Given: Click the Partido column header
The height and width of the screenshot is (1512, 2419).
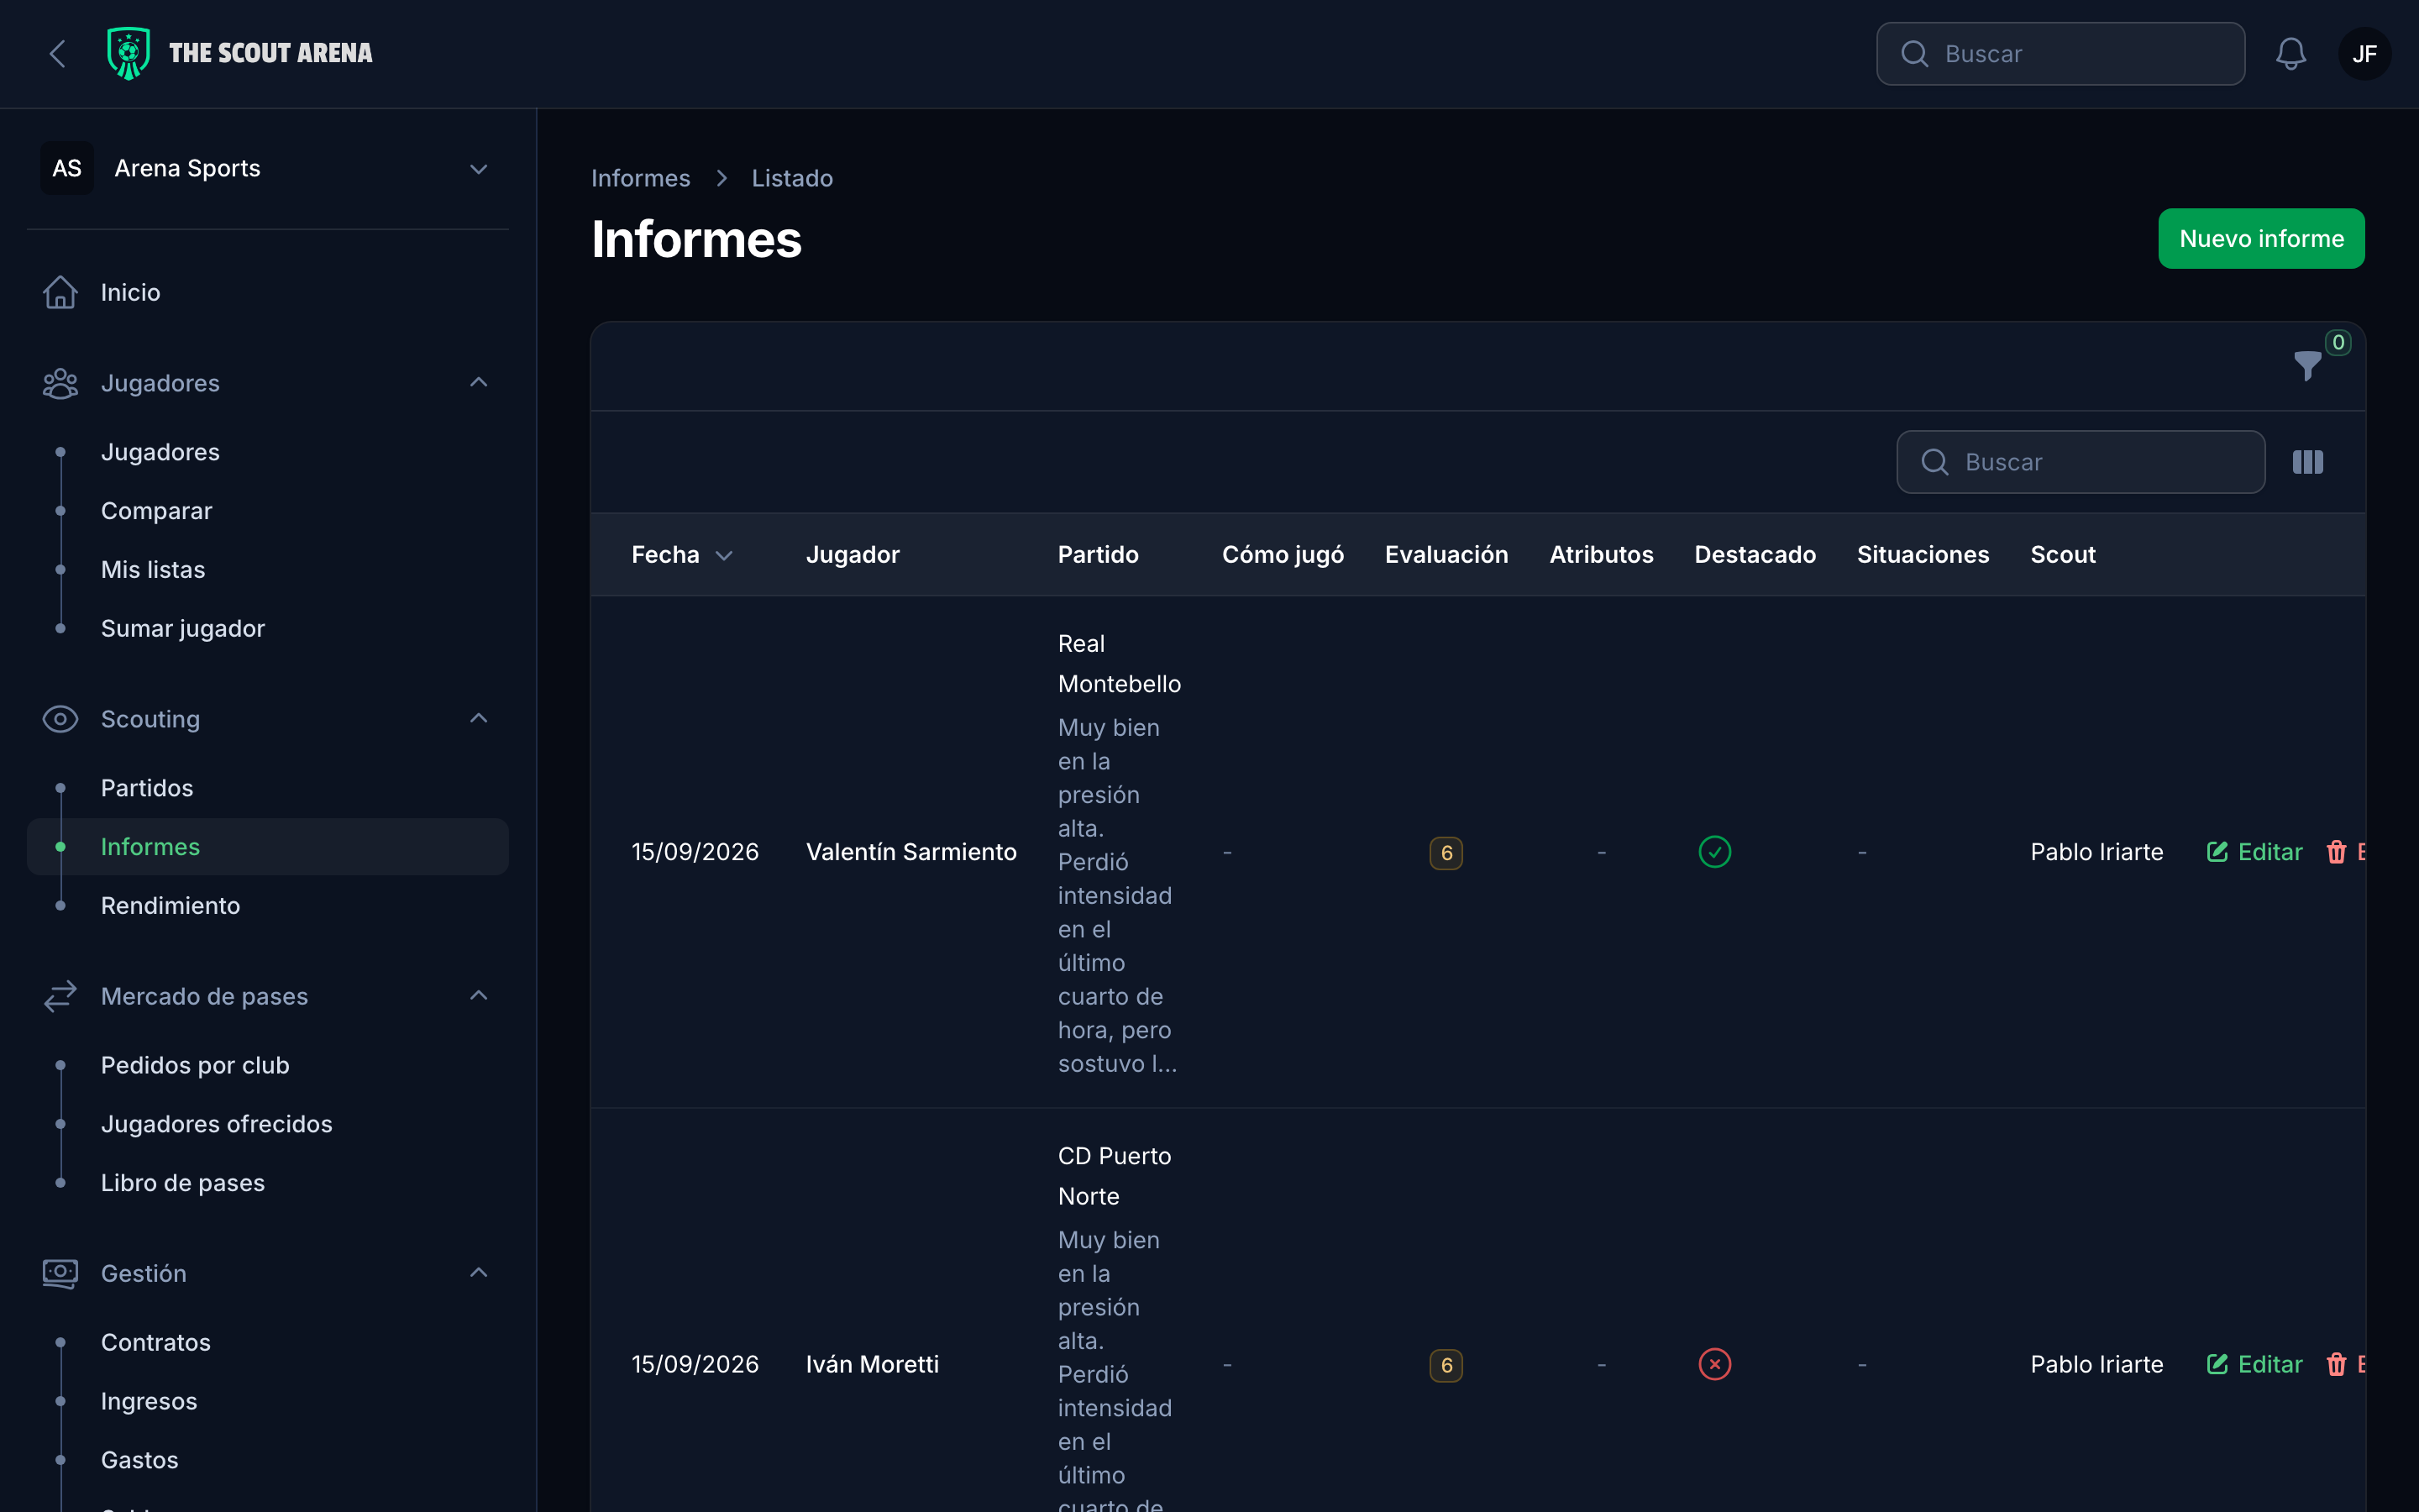Looking at the screenshot, I should [1098, 555].
